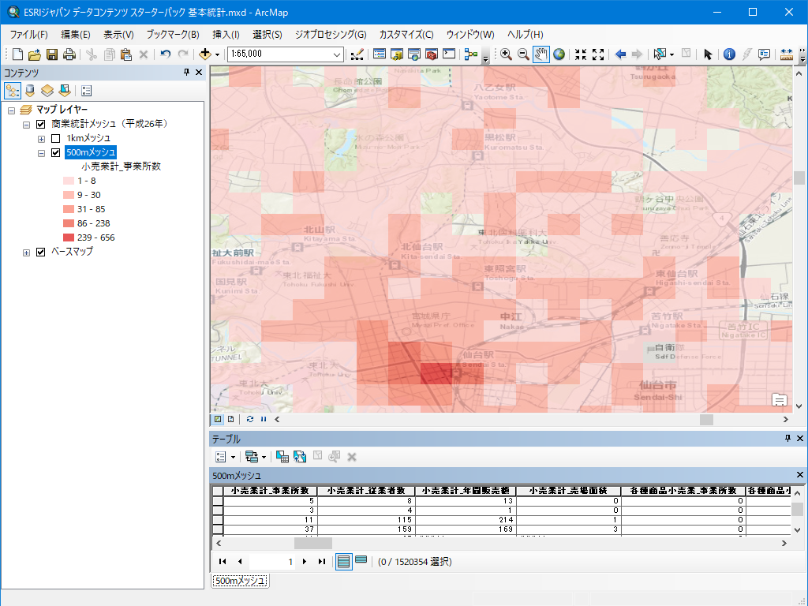List layers by drawing order

[x=13, y=92]
